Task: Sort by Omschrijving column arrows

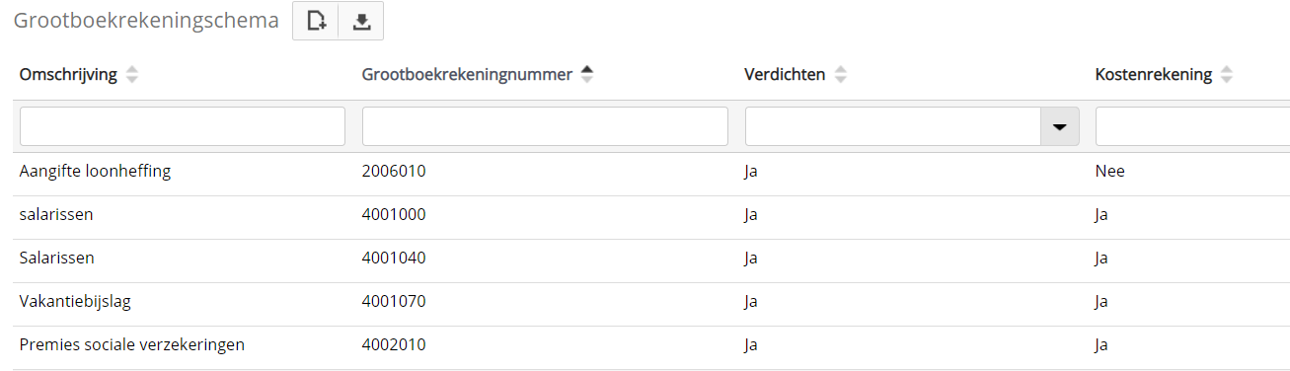Action: [132, 75]
